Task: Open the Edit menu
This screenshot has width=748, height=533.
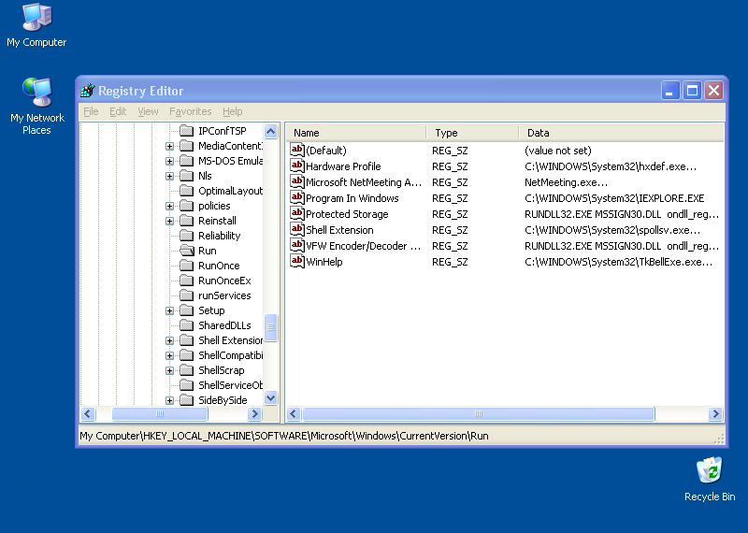Action: point(118,111)
